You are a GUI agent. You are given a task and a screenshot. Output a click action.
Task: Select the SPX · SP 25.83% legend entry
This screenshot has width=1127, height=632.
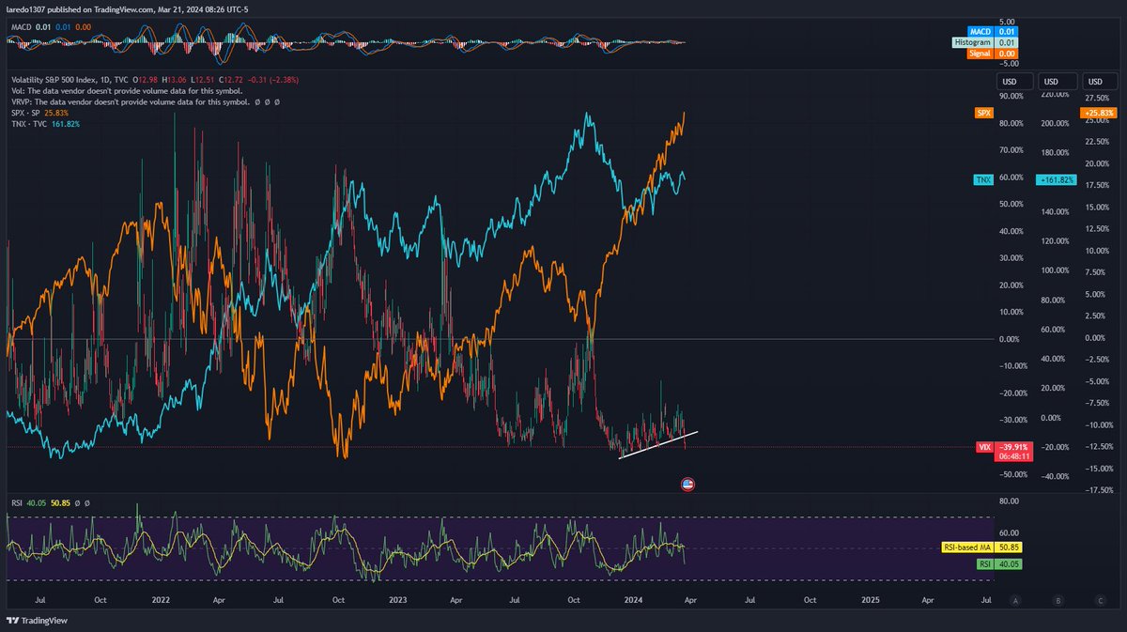point(39,113)
